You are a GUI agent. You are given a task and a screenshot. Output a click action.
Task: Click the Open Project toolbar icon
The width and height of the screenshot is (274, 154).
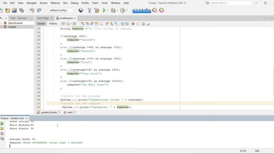point(14,10)
